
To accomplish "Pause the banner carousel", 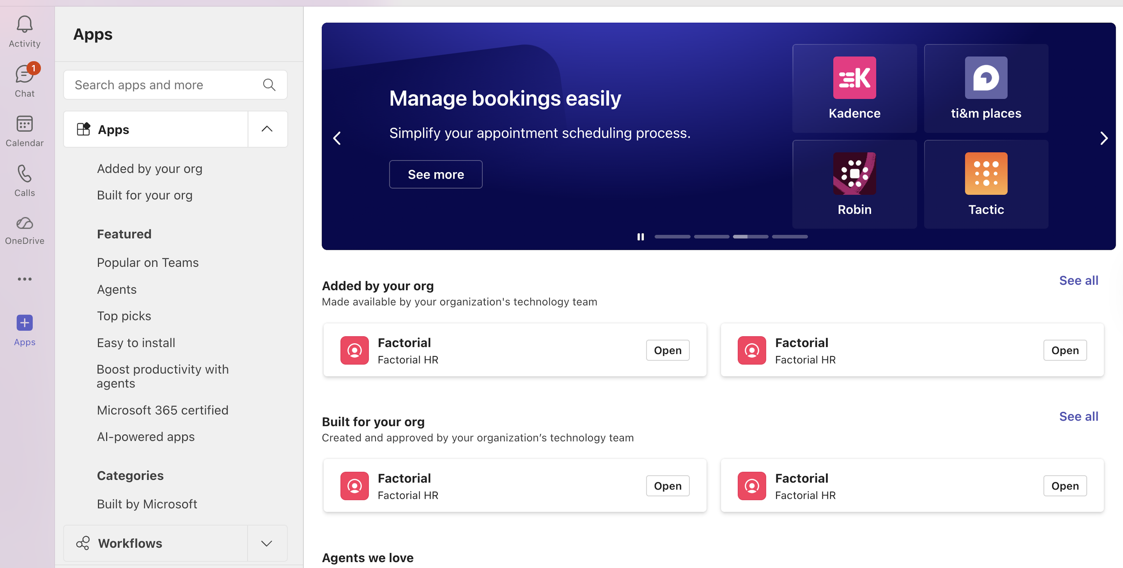I will 640,237.
